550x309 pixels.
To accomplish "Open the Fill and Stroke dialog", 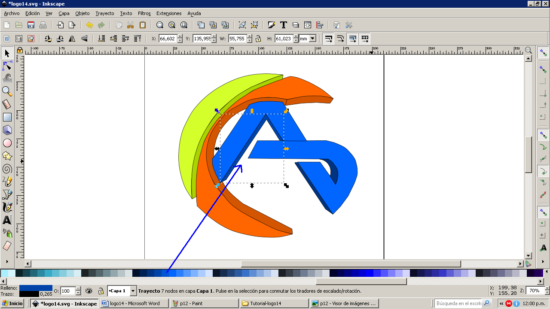I will 272,25.
